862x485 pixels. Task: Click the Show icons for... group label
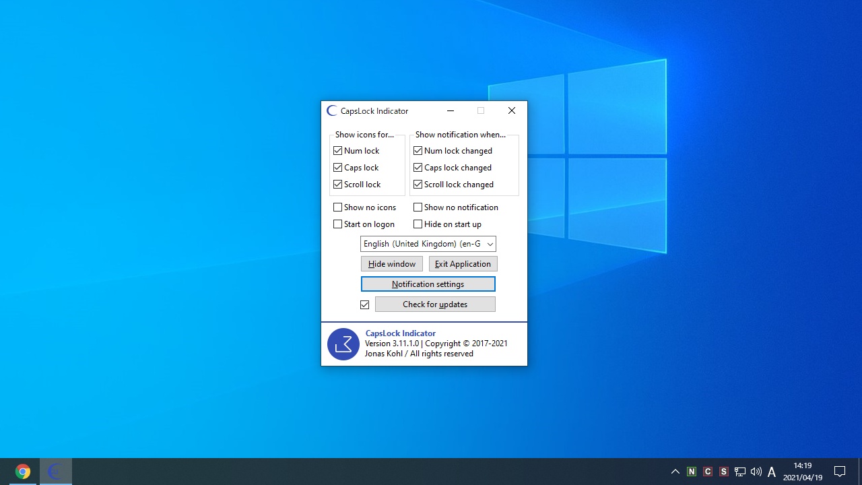(x=364, y=135)
